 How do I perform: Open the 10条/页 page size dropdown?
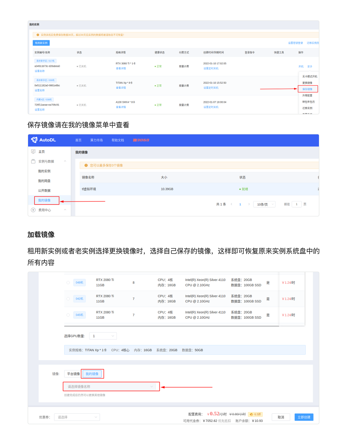[x=264, y=204]
